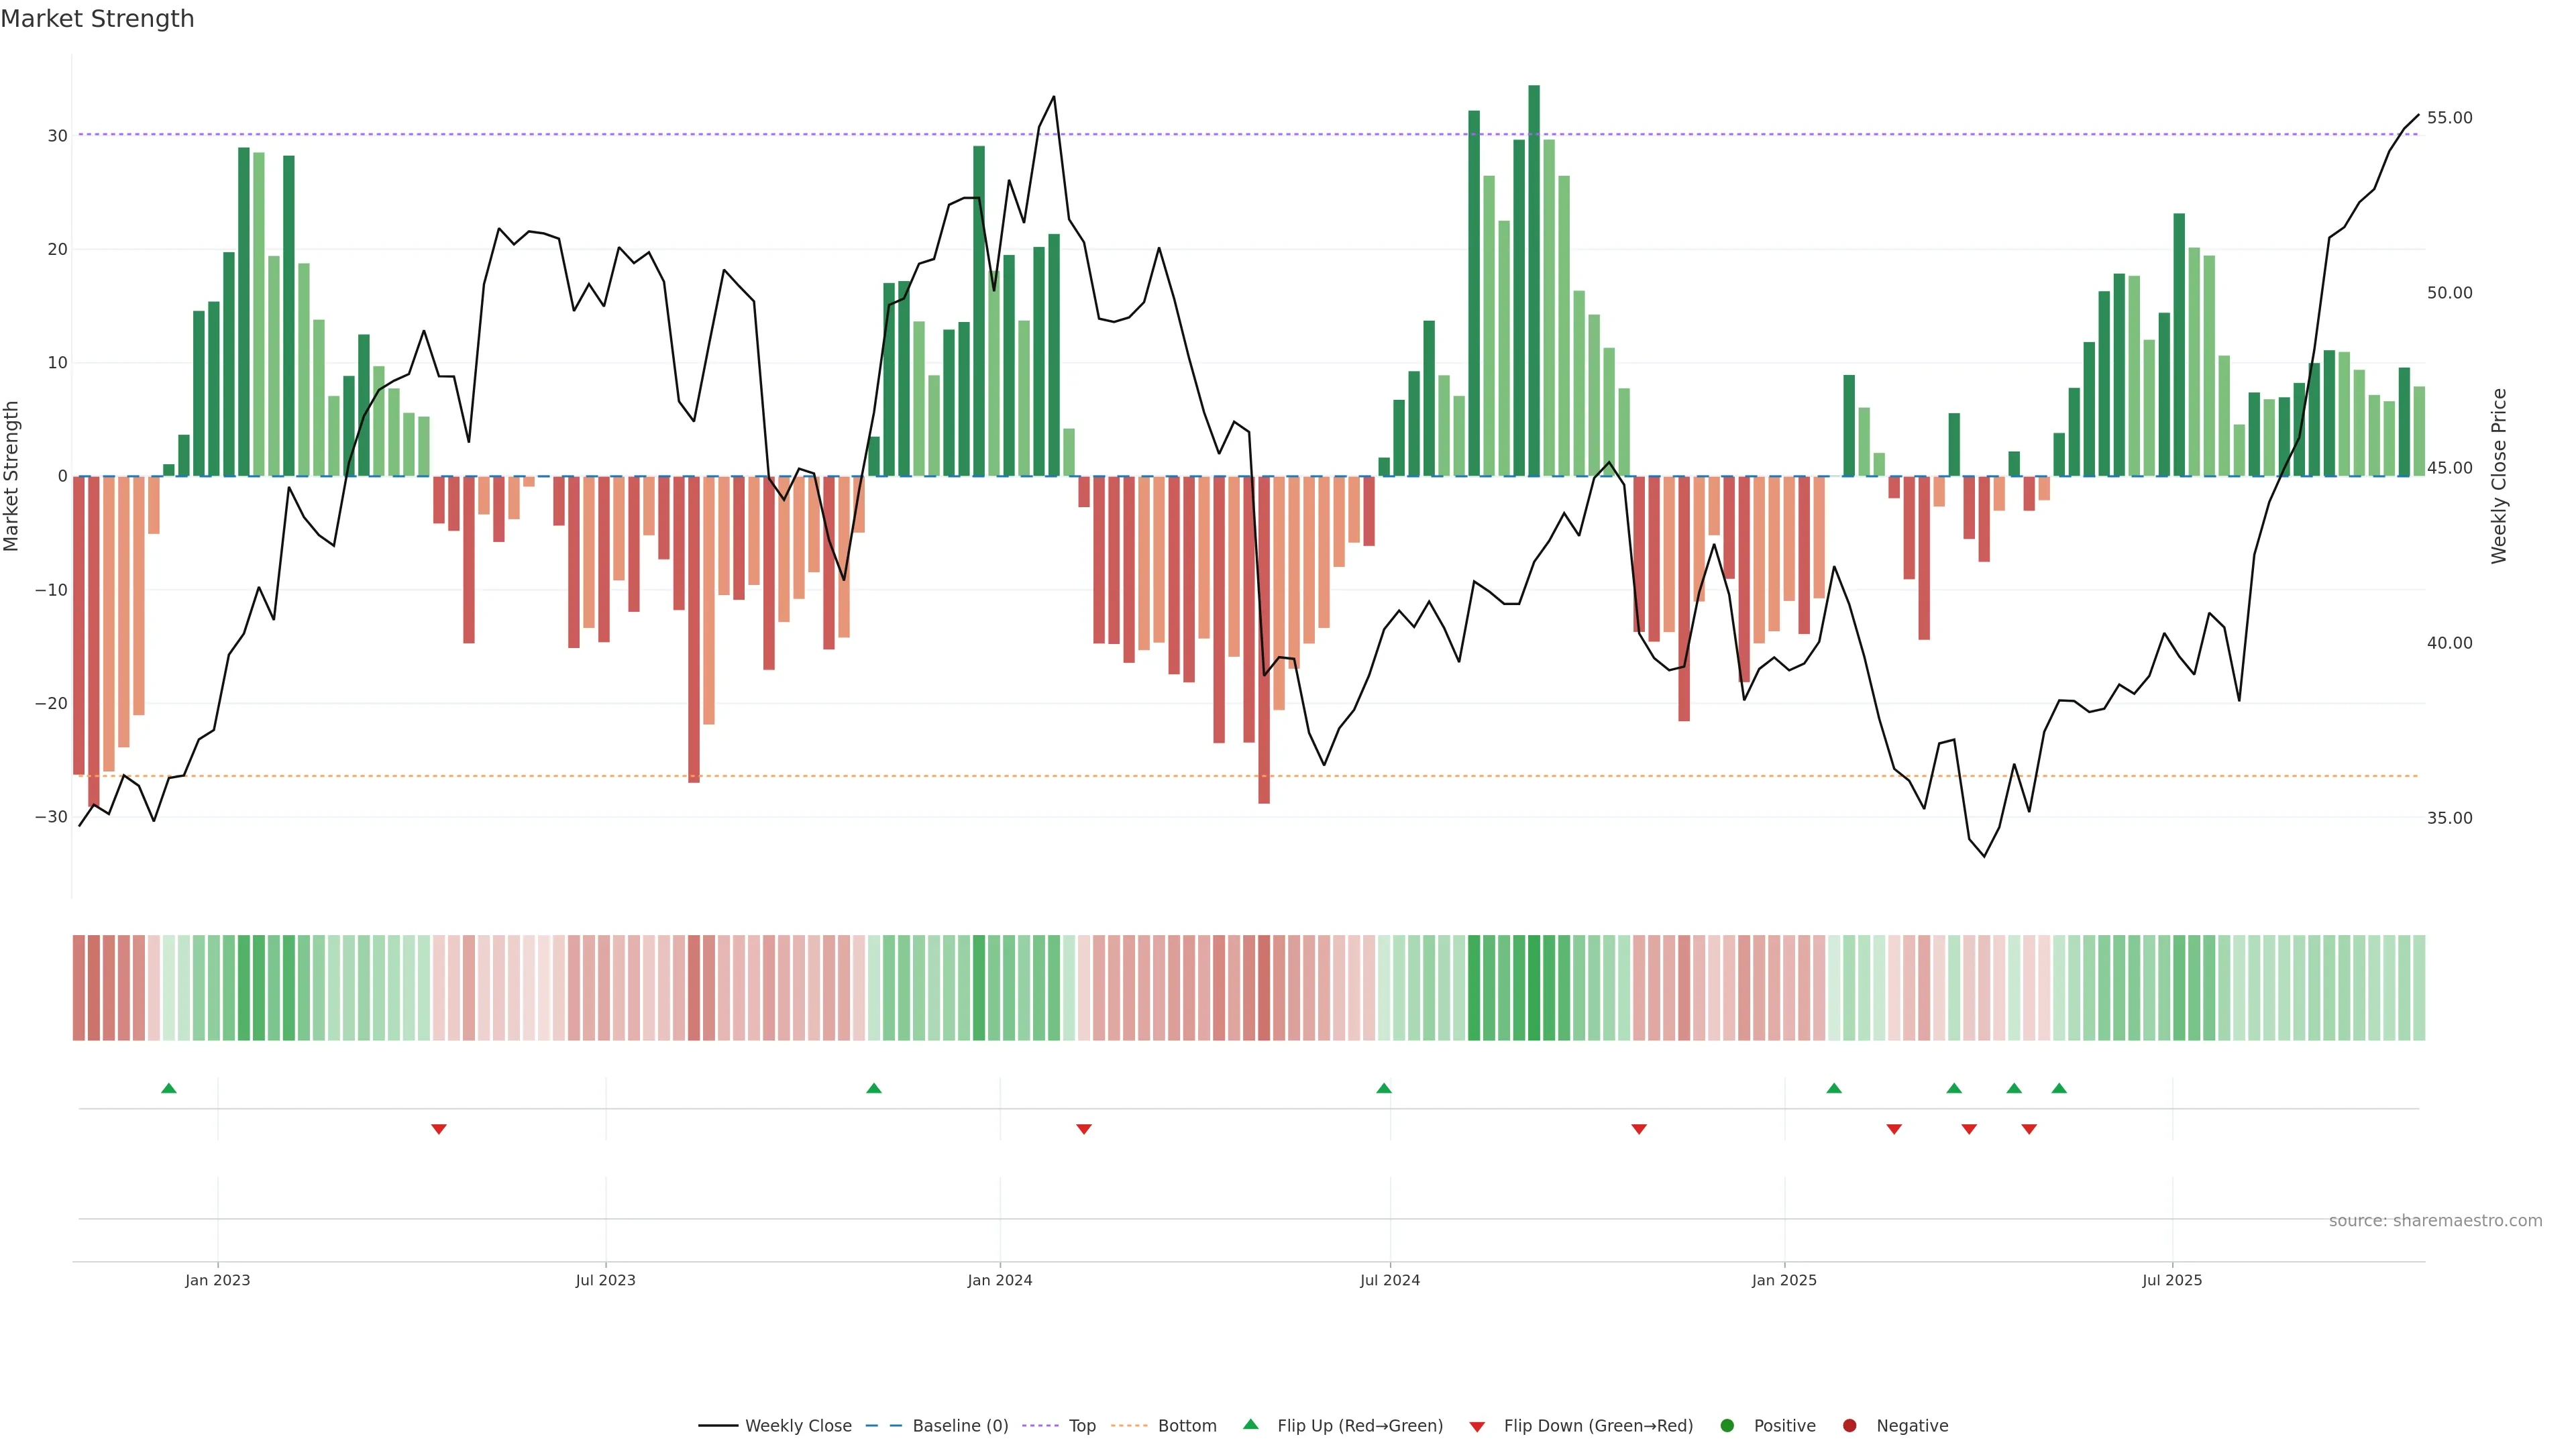The width and height of the screenshot is (2576, 1449).
Task: Click the Market Strength chart title
Action: [x=97, y=19]
